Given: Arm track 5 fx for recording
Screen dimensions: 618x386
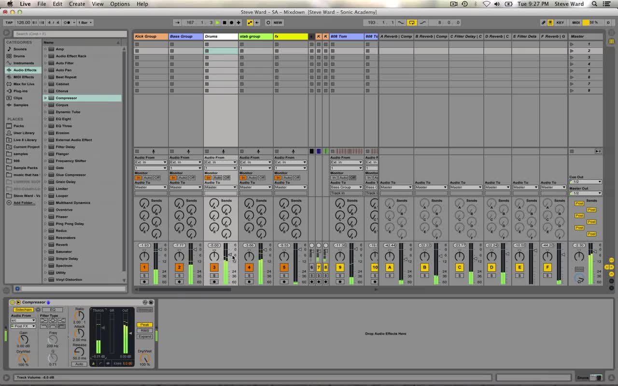Looking at the screenshot, I should click(284, 282).
